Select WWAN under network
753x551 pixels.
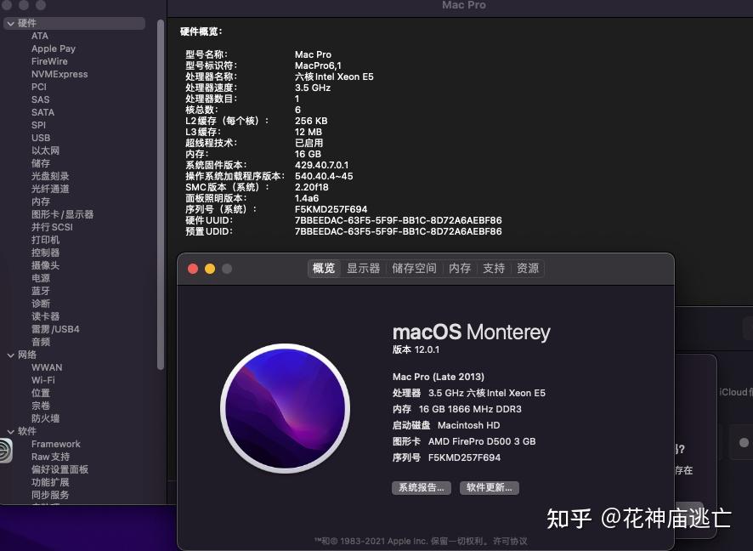[47, 367]
